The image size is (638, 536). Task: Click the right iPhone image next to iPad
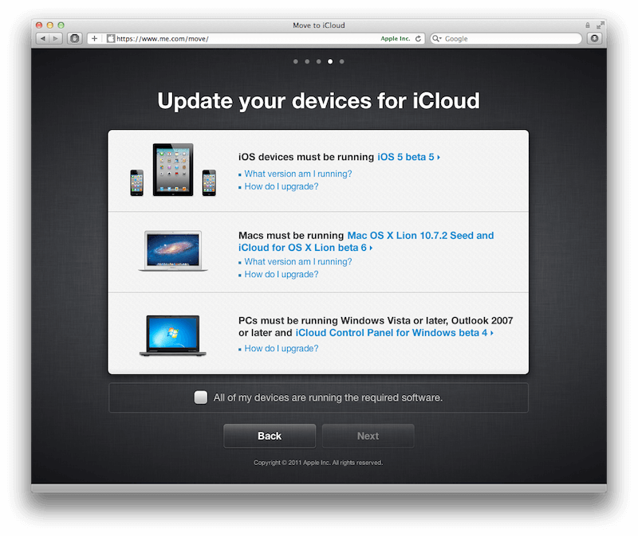coord(209,183)
